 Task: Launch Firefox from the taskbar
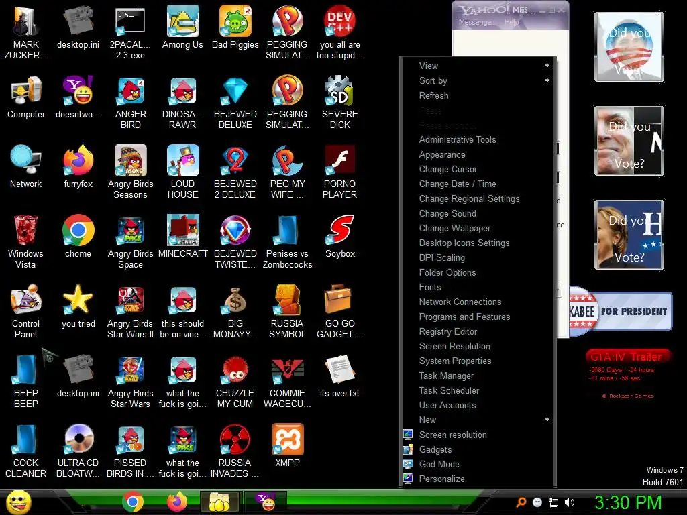177,502
